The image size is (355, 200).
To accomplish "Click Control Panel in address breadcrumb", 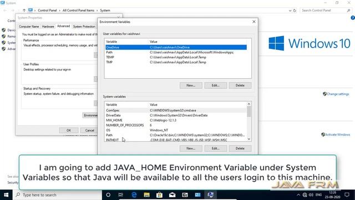I will pos(47,11).
